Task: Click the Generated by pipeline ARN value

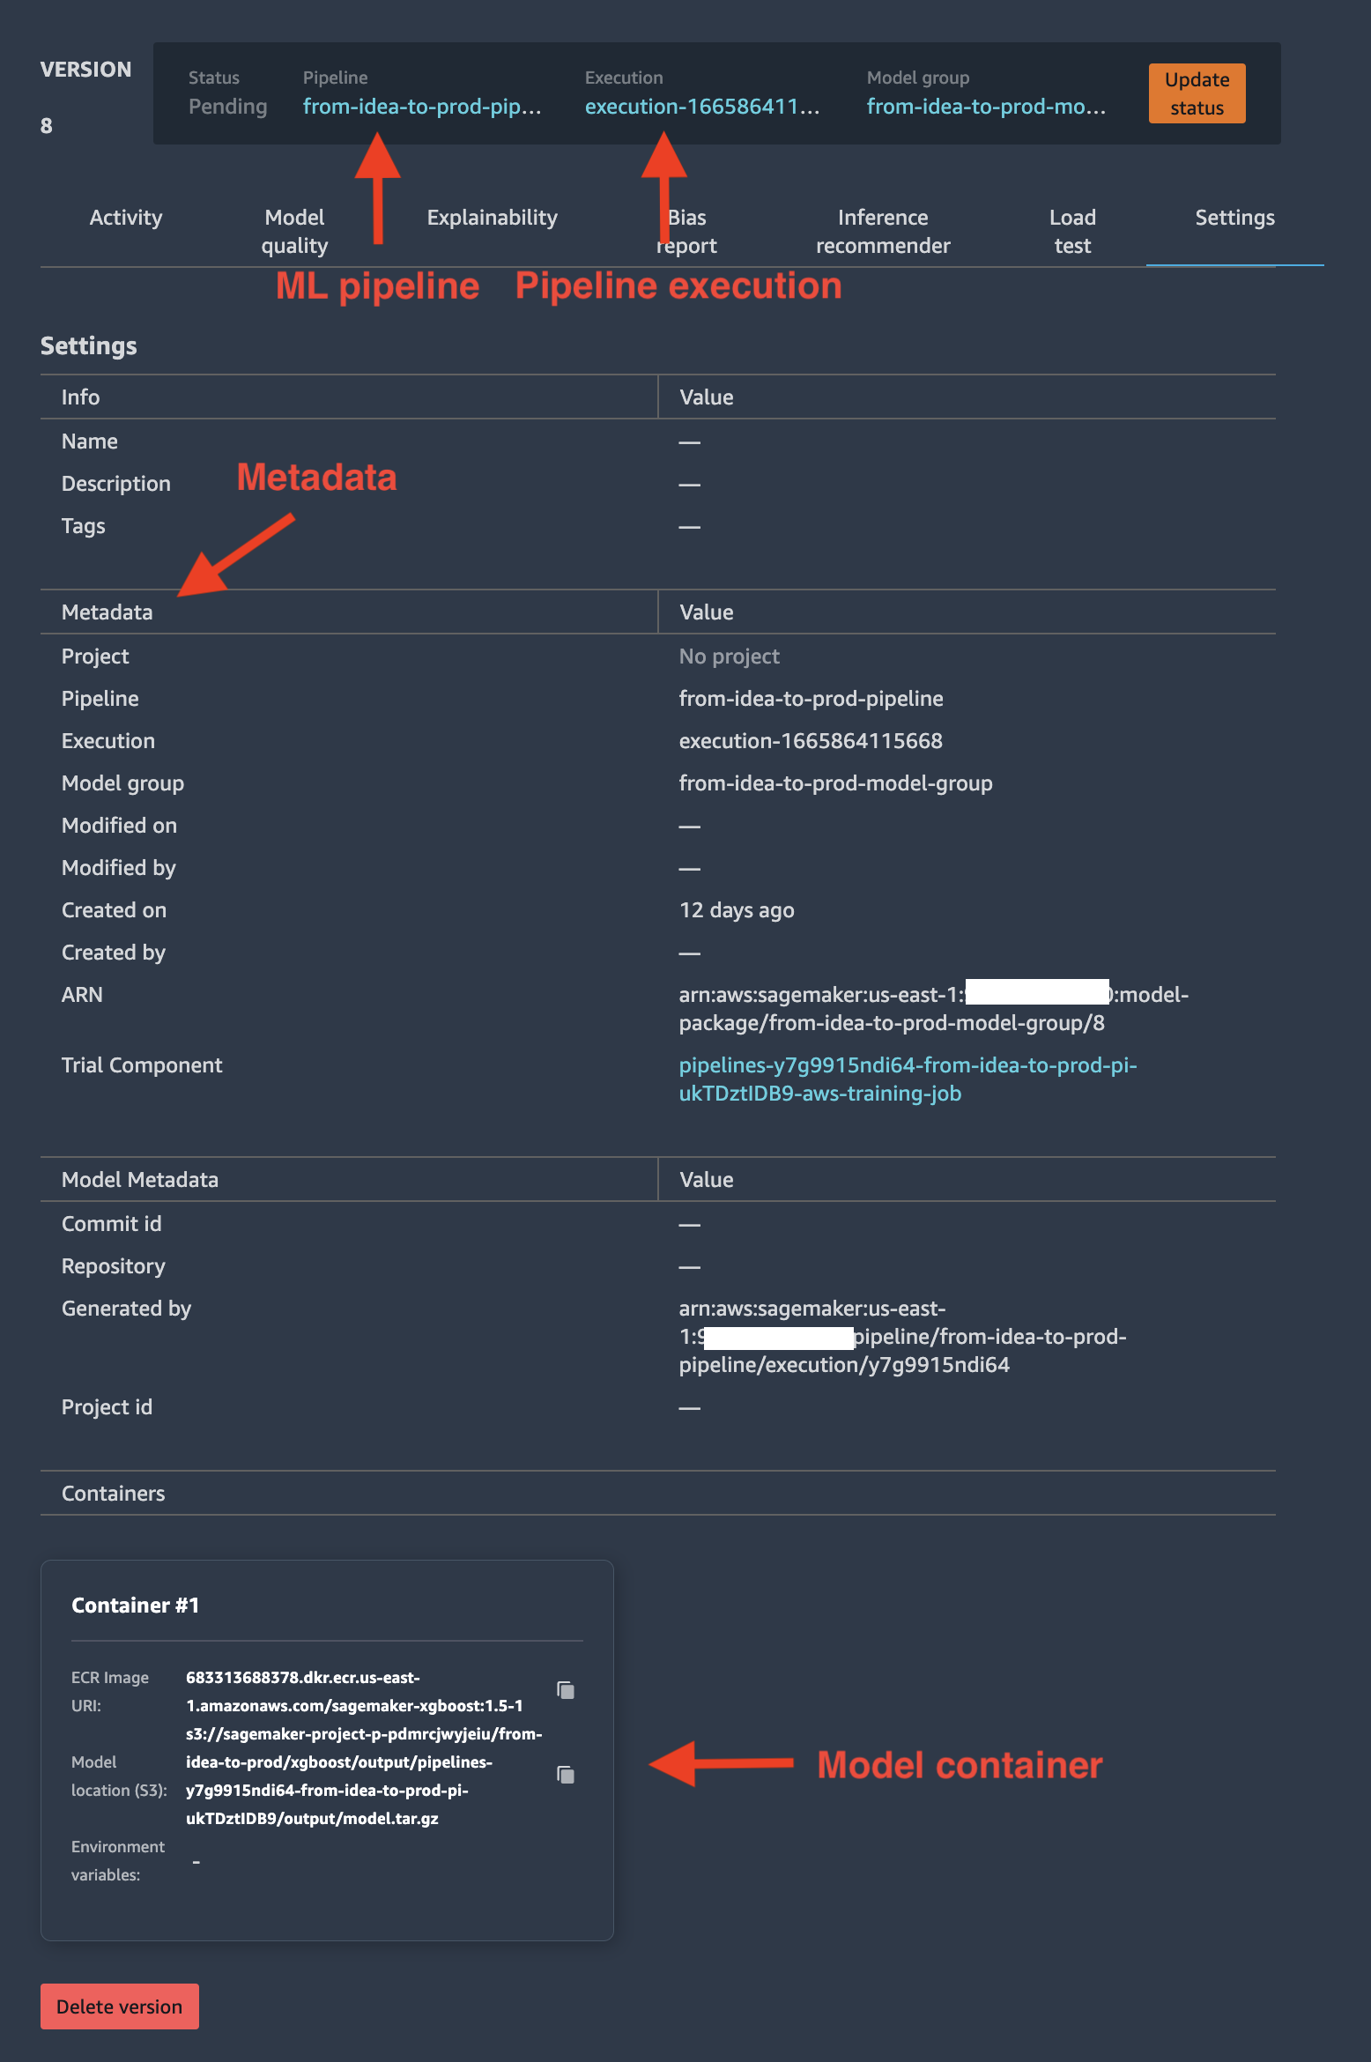Action: tap(902, 1337)
